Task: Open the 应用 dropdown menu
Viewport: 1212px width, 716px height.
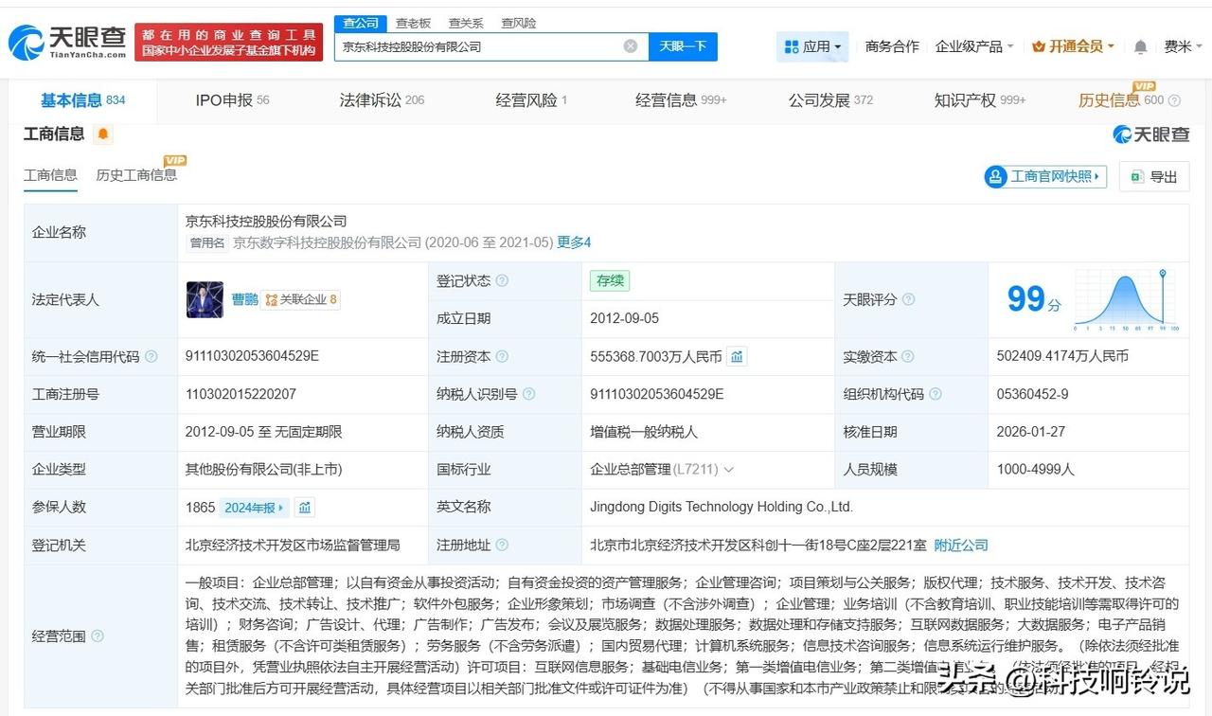Action: 812,46
